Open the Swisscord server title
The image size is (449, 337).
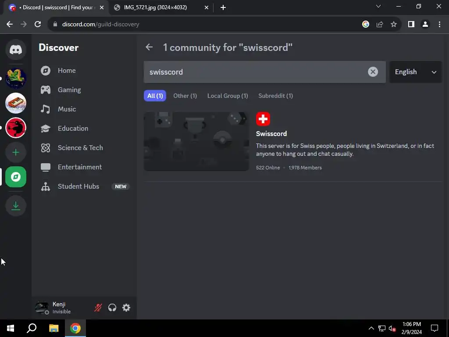(271, 134)
